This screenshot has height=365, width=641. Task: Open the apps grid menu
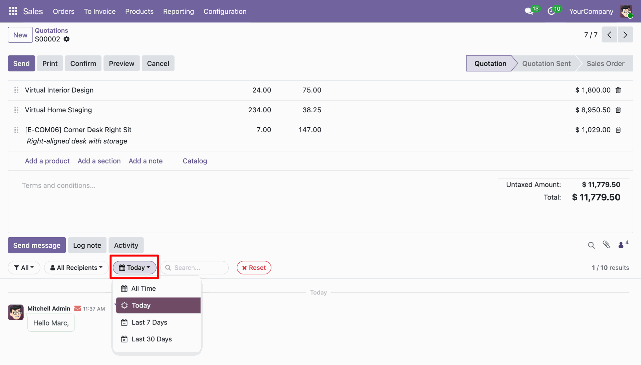[x=13, y=11]
